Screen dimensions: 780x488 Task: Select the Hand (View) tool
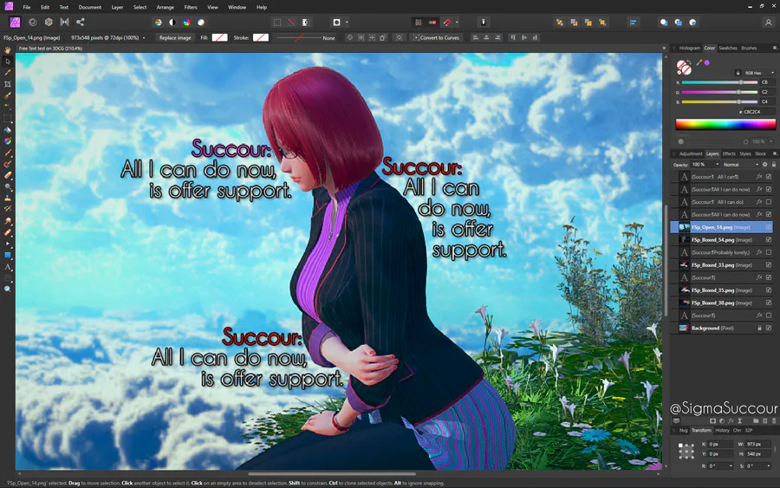coord(8,50)
